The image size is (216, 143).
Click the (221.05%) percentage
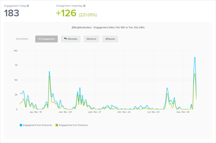point(88,15)
